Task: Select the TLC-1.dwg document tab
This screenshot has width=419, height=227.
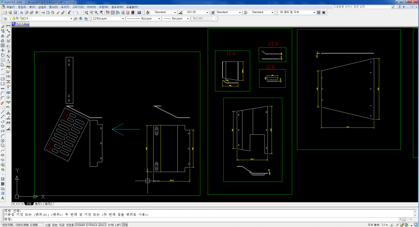Action: tap(20, 24)
